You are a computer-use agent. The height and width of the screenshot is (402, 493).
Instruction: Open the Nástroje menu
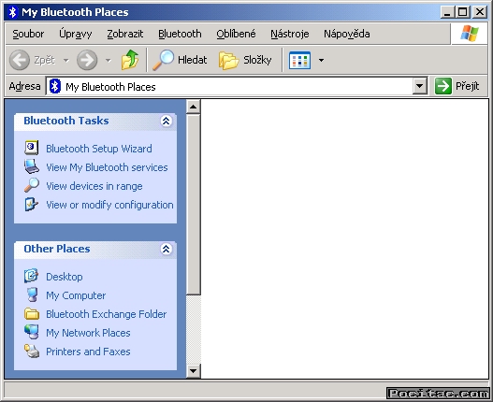pyautogui.click(x=290, y=34)
